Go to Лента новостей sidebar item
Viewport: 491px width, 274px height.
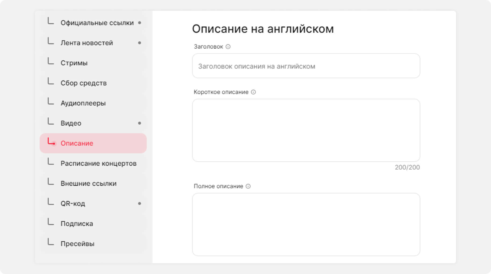[x=86, y=43]
